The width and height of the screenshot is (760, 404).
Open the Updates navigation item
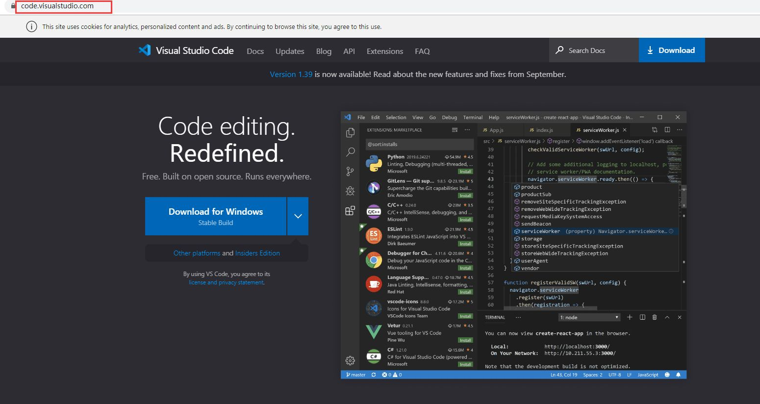point(290,51)
